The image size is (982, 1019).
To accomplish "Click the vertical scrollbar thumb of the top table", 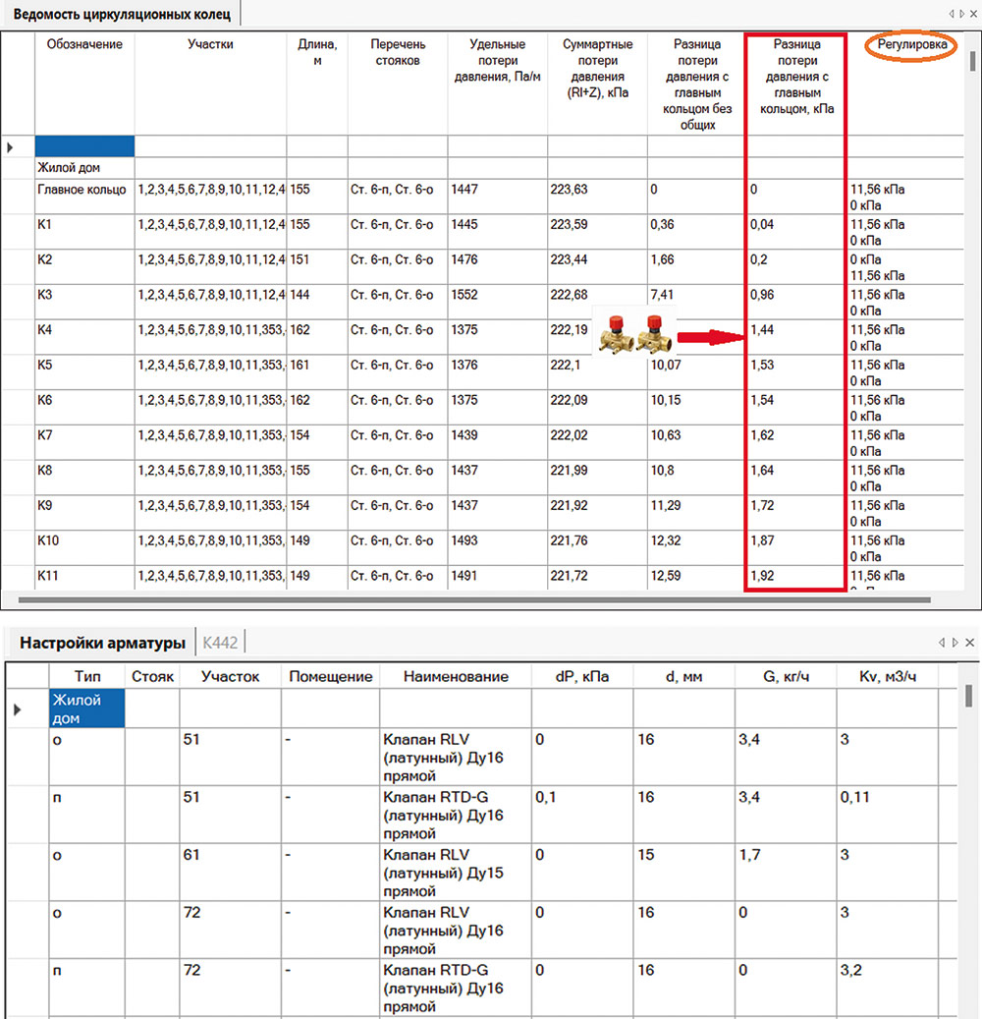I will tap(972, 61).
